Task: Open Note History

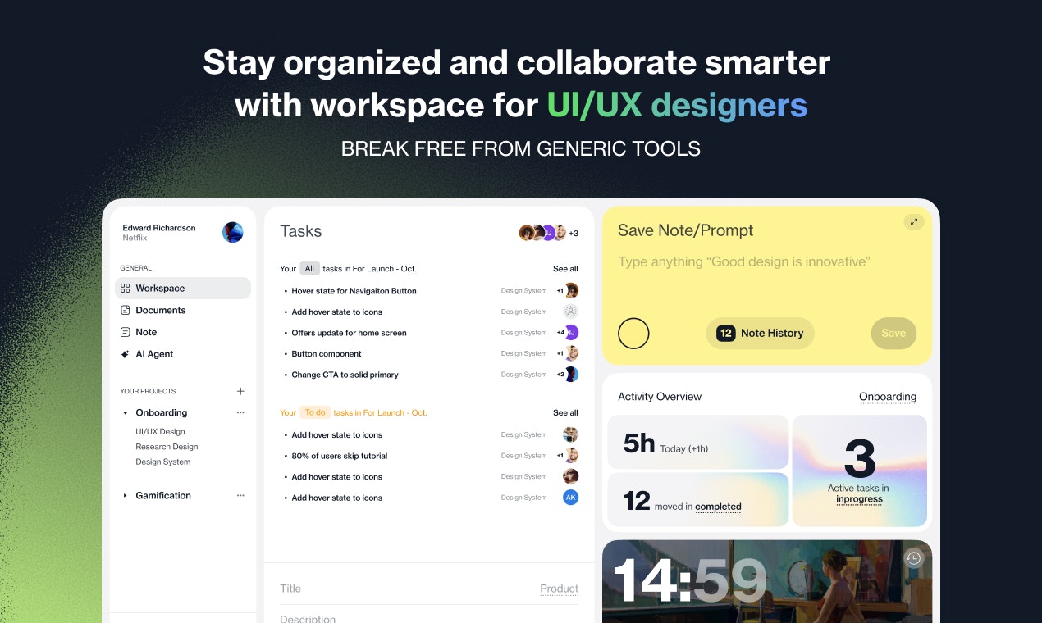Action: pos(760,333)
